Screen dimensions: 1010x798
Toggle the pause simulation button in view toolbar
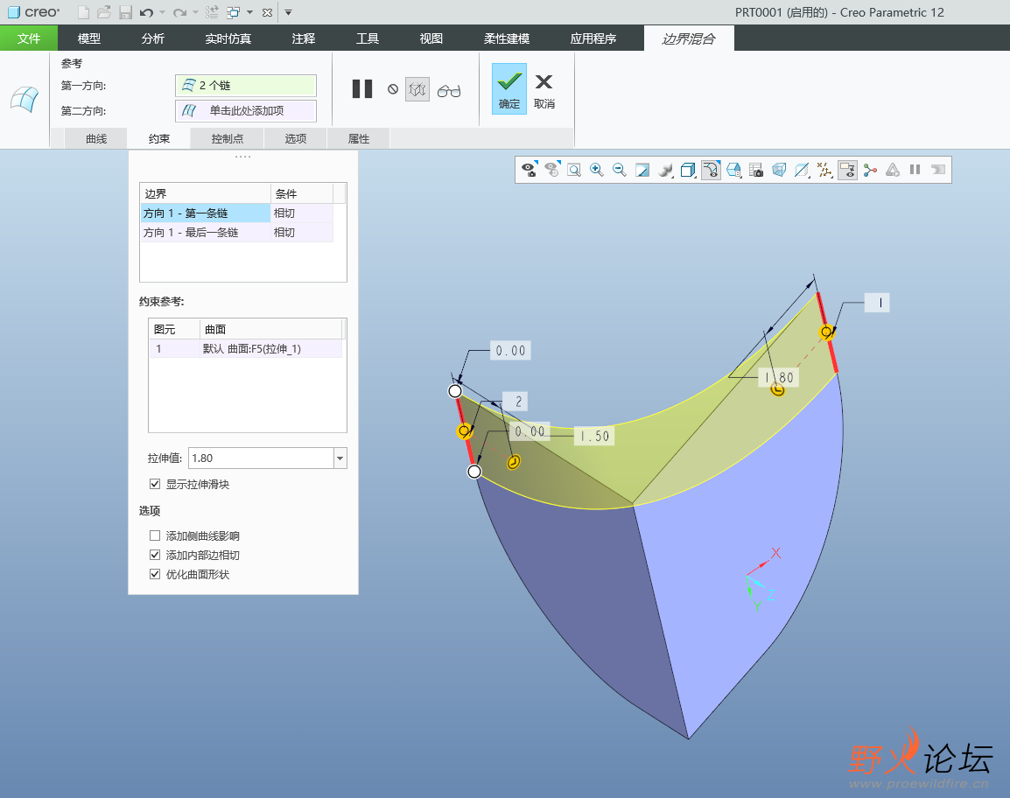[x=915, y=170]
